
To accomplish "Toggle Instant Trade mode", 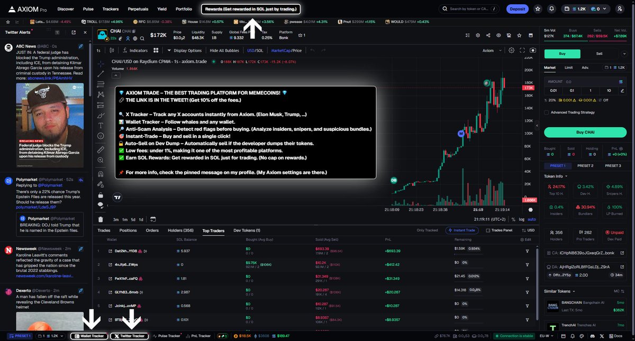I will (462, 230).
